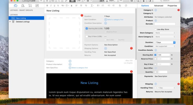Click the Barcode input field
Screen dimensions: 193x105
165,24
